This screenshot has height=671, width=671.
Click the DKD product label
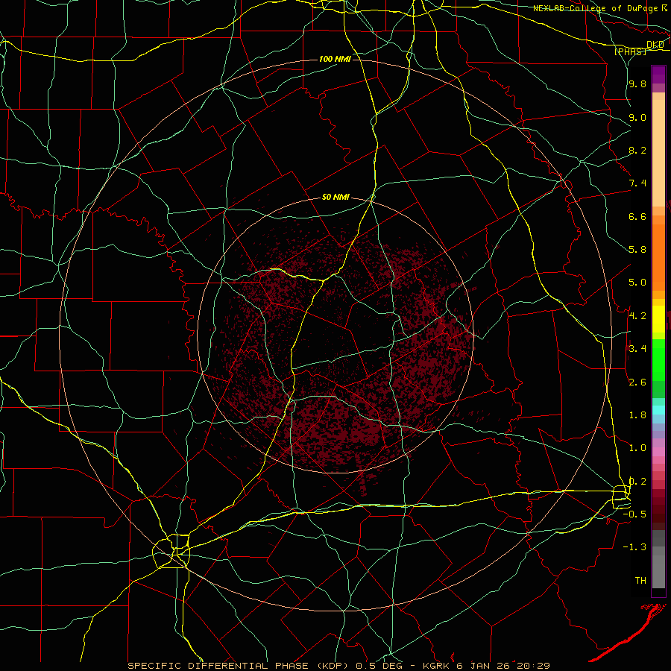click(x=655, y=45)
